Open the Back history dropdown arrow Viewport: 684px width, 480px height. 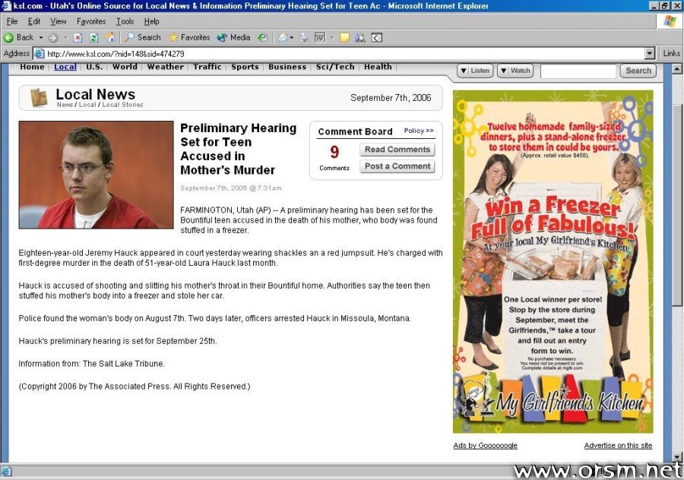[x=41, y=38]
